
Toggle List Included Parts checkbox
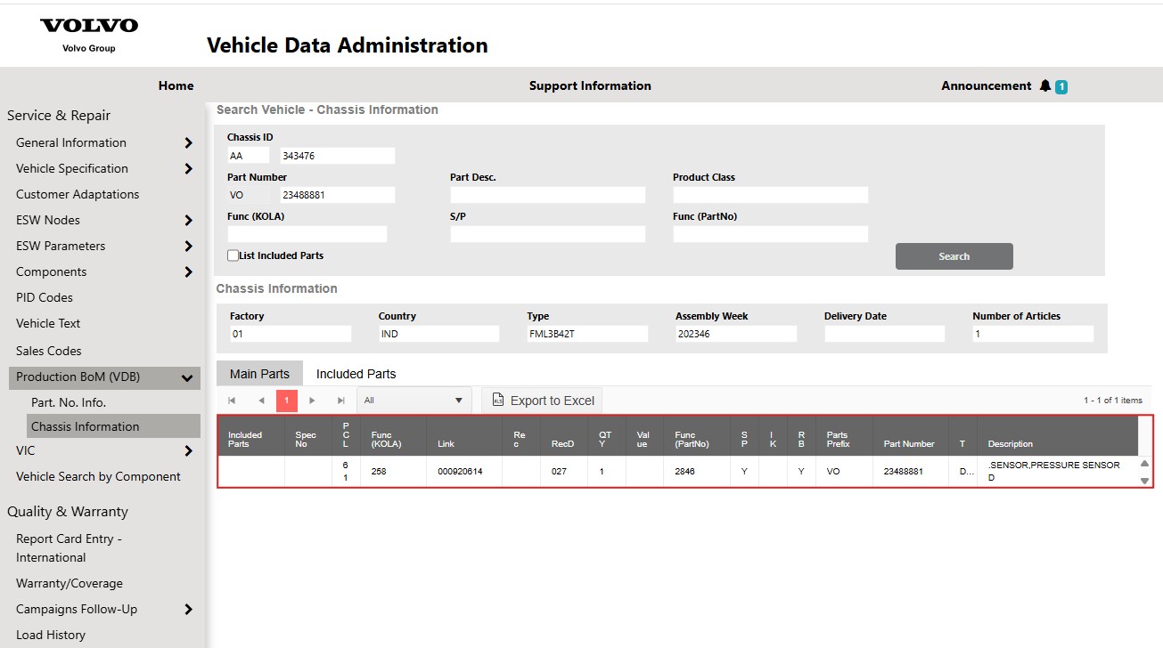click(233, 255)
